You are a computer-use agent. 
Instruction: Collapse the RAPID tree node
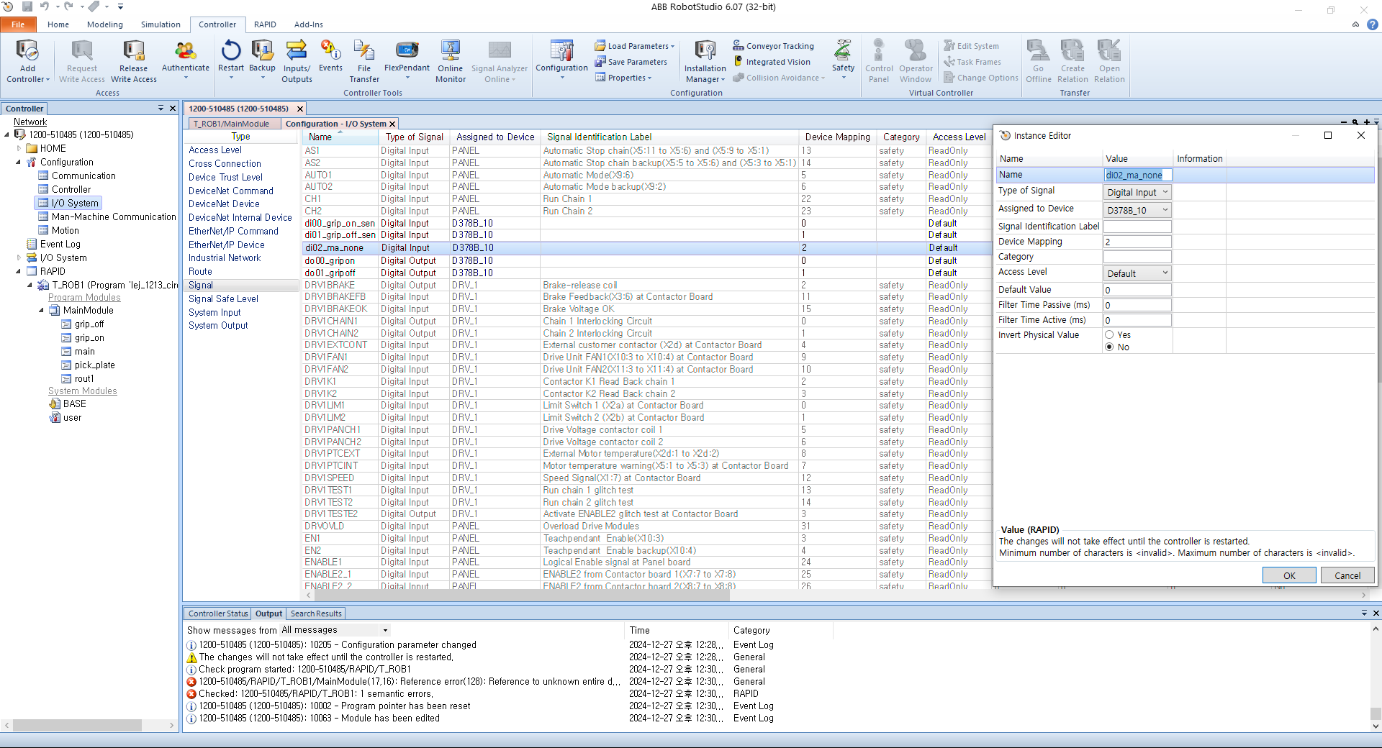pyautogui.click(x=18, y=272)
